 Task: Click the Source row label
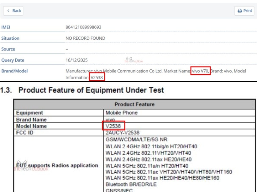(8, 49)
